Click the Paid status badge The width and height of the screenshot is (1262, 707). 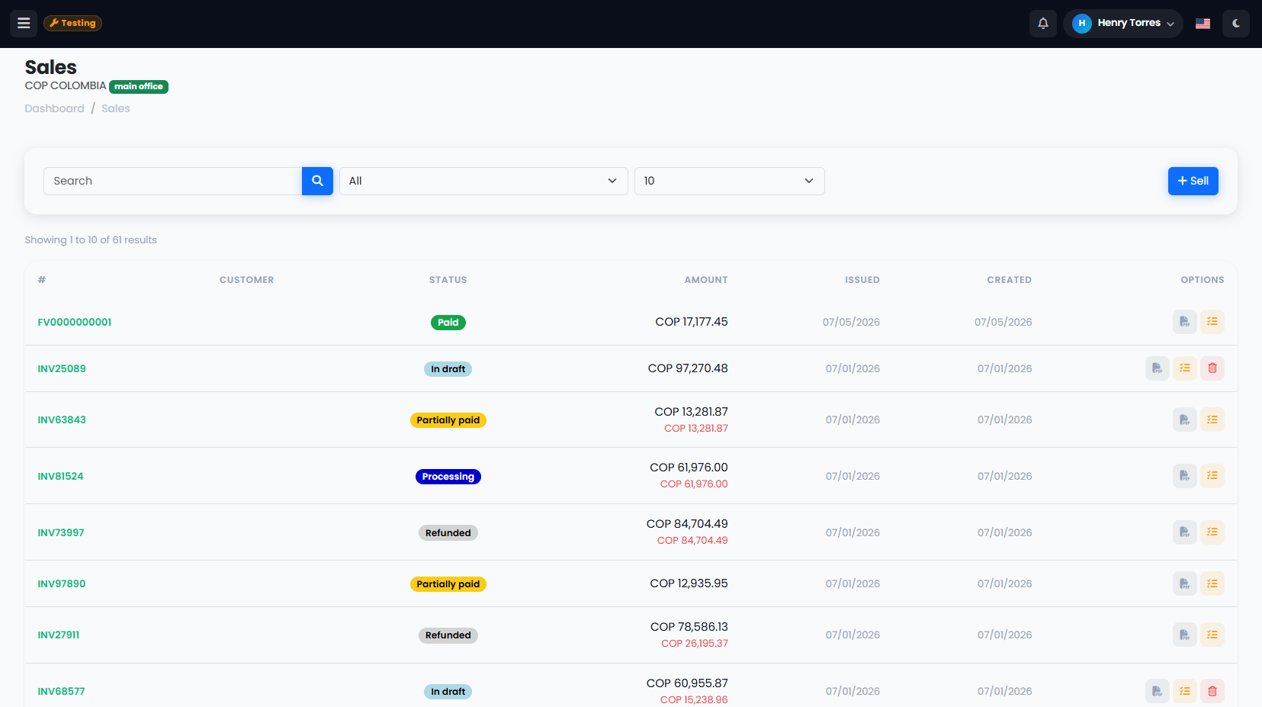coord(448,323)
